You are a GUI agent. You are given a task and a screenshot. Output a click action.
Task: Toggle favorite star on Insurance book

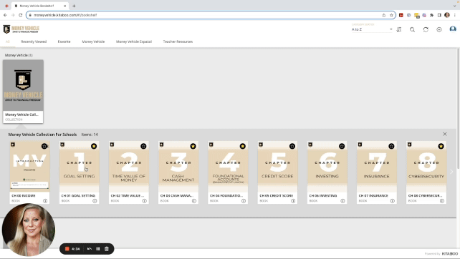(391, 146)
